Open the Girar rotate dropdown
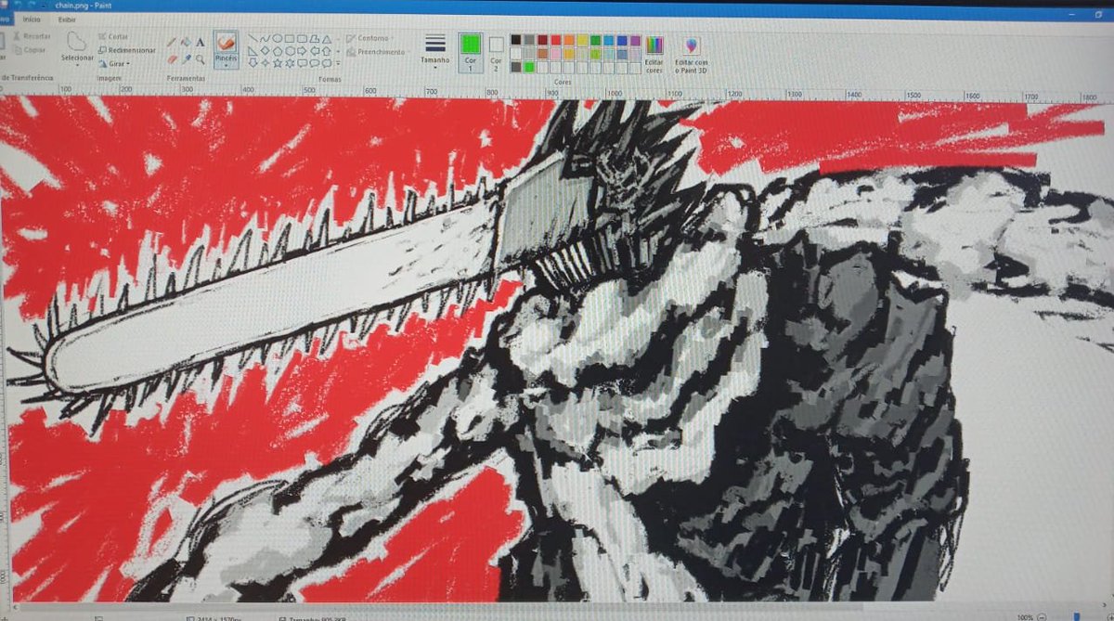 [x=114, y=64]
